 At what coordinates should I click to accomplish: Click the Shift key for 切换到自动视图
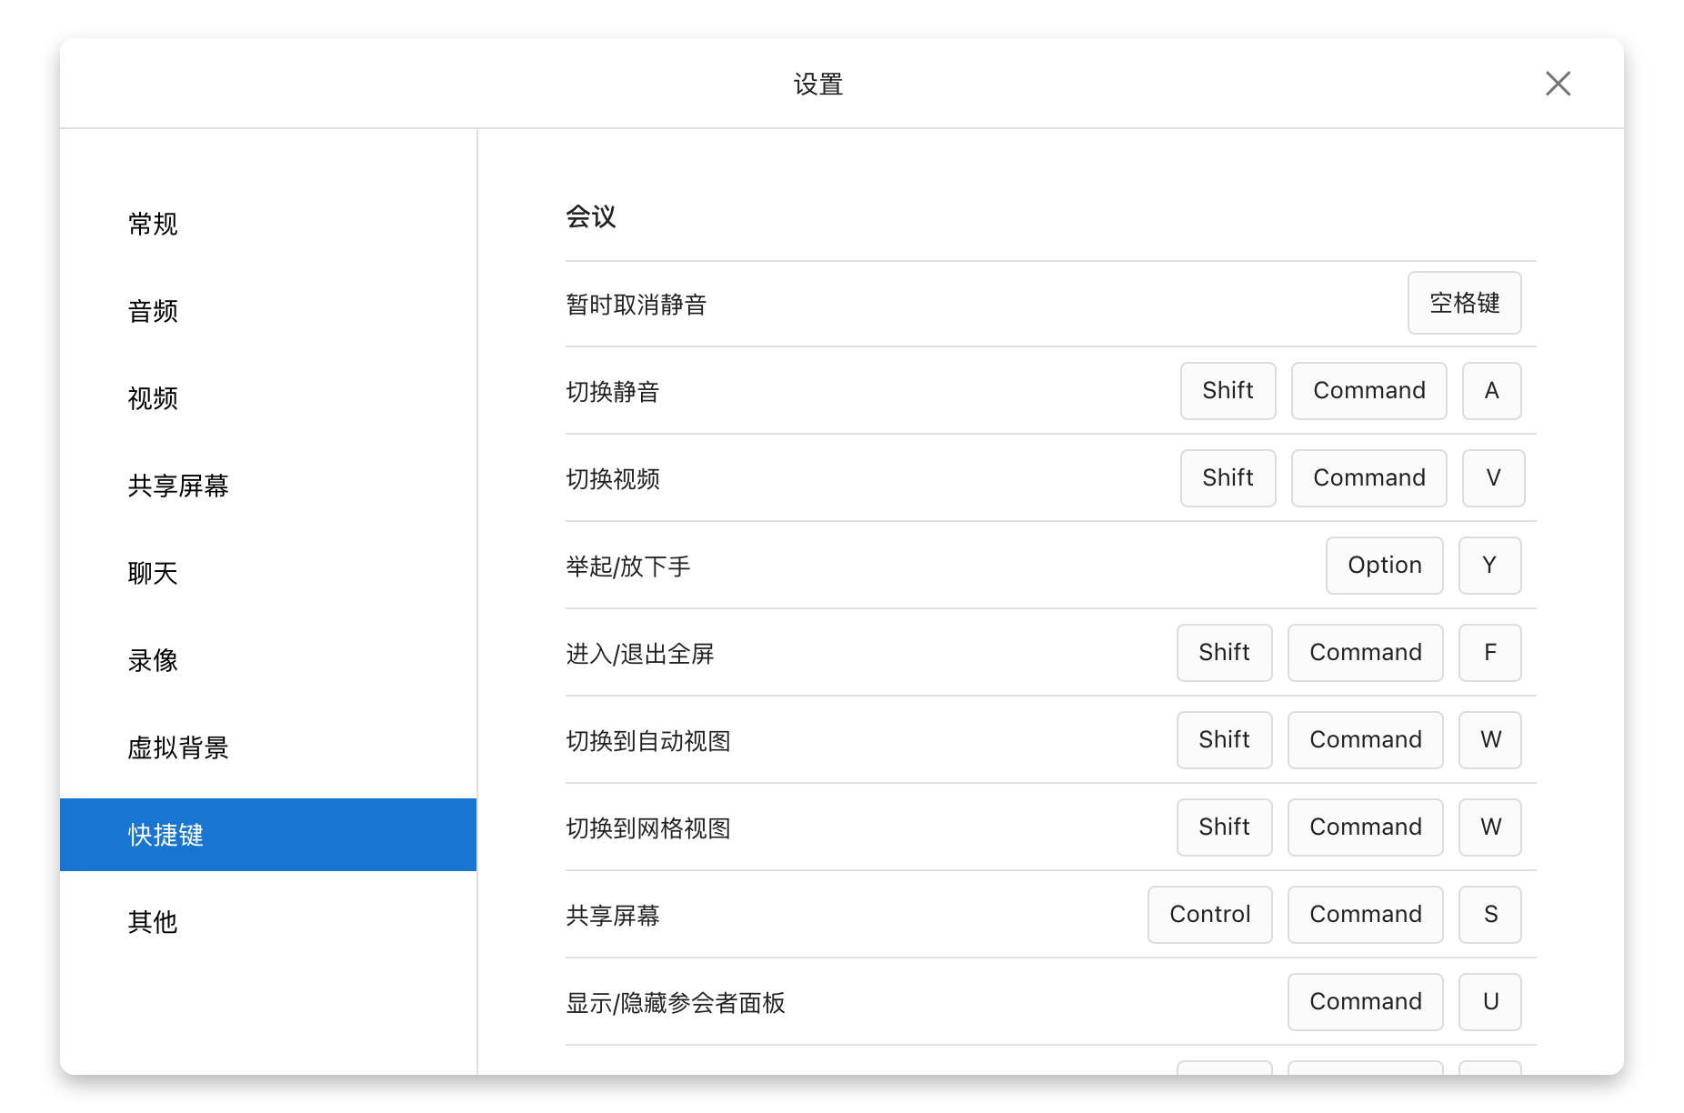(1224, 740)
